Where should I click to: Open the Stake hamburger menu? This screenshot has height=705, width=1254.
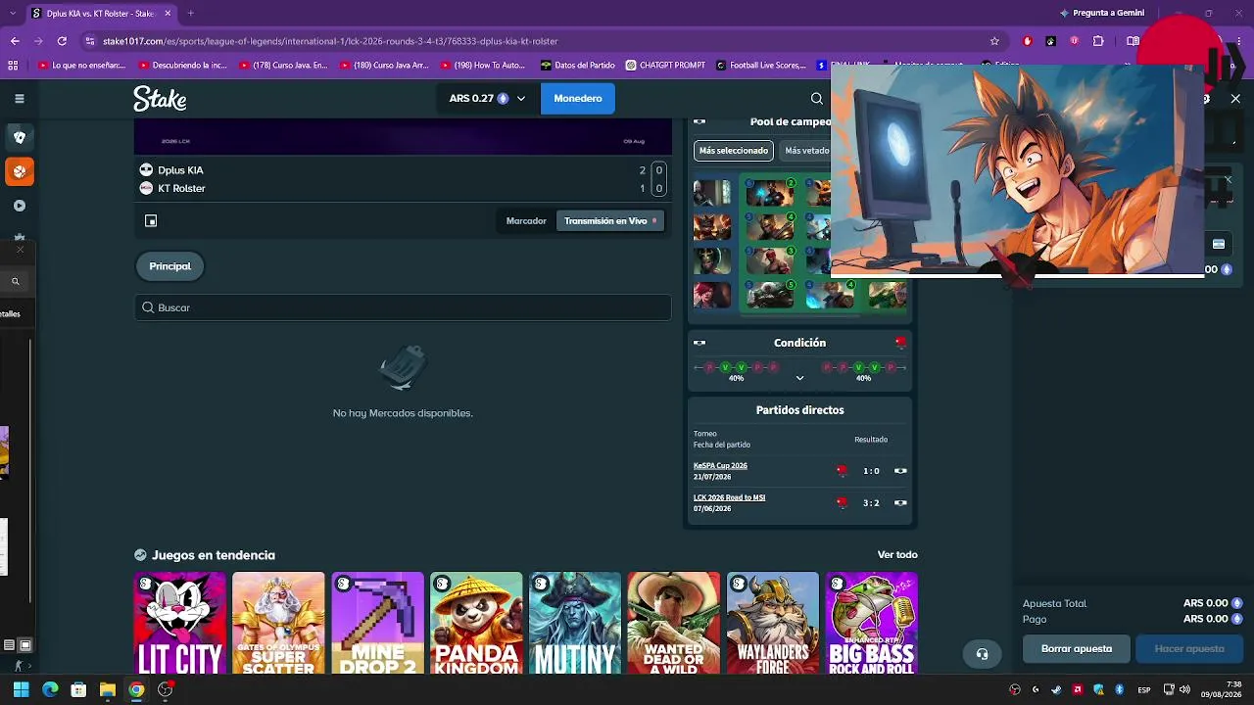[x=19, y=98]
